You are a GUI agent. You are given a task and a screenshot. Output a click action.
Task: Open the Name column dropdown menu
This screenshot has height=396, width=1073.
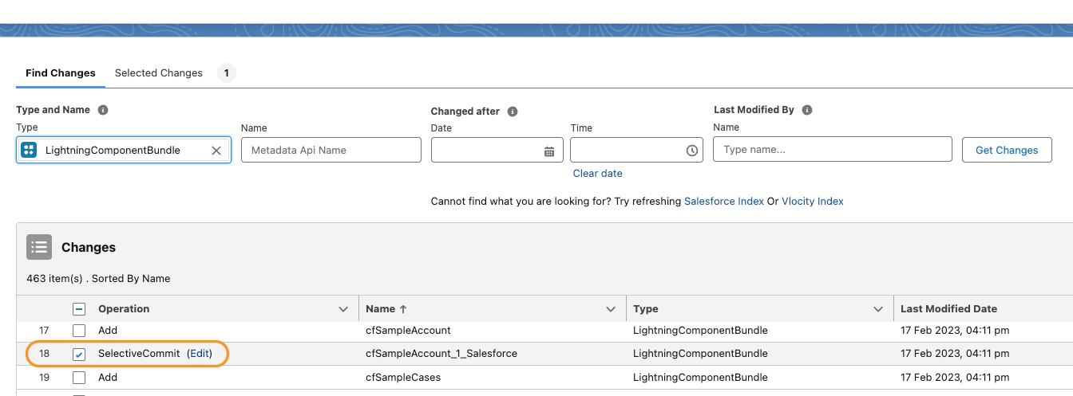pyautogui.click(x=611, y=309)
